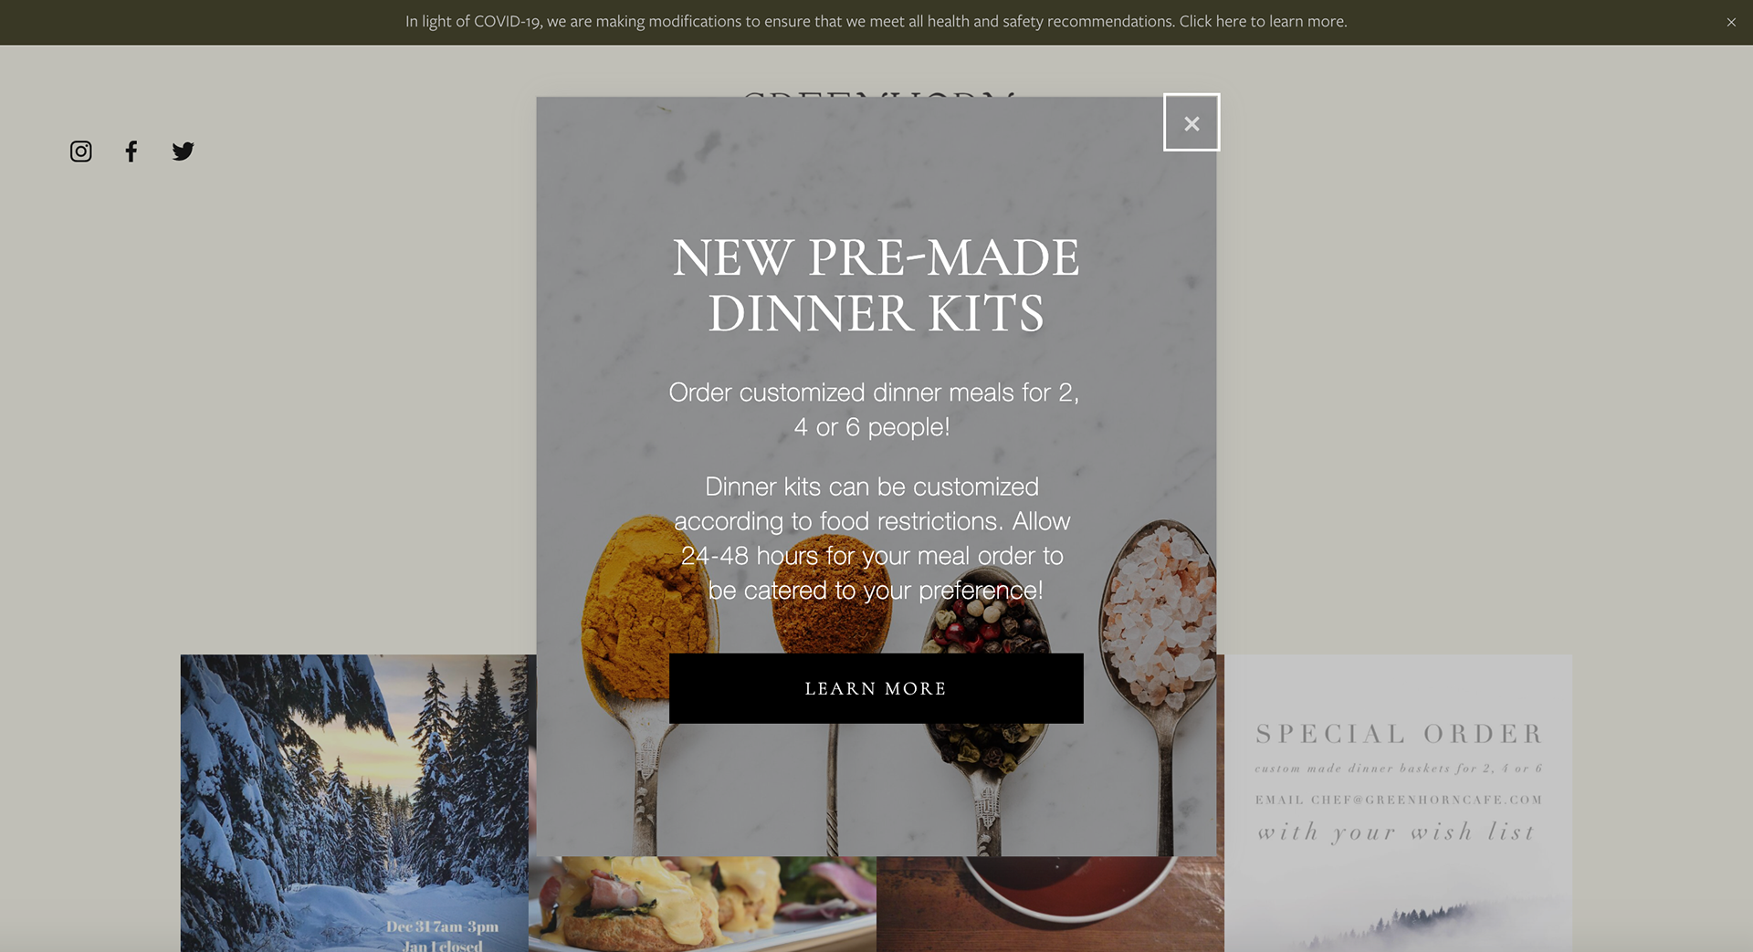Visit the Facebook page icon

click(131, 152)
